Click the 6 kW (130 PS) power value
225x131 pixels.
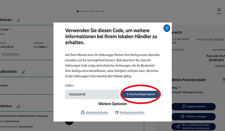click(x=7, y=47)
